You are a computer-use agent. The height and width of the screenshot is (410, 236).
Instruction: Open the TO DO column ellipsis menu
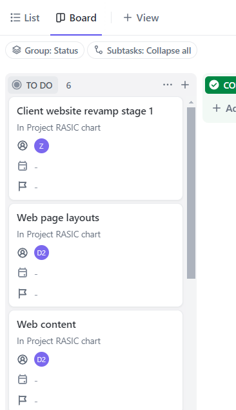pos(168,85)
